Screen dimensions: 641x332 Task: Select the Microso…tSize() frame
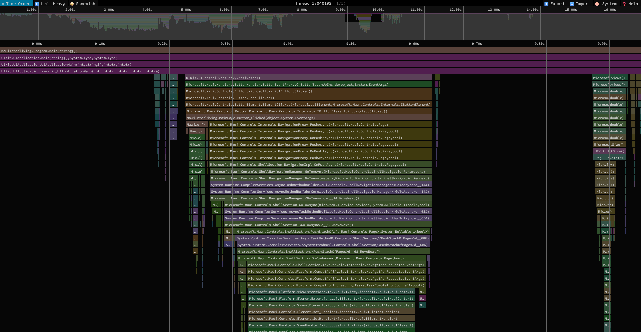(609, 144)
